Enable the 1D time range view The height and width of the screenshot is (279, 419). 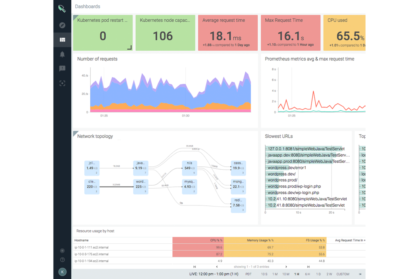click(x=318, y=274)
